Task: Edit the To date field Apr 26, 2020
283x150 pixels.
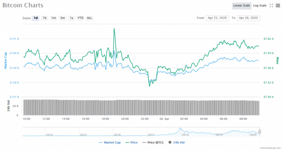Action: 248,18
